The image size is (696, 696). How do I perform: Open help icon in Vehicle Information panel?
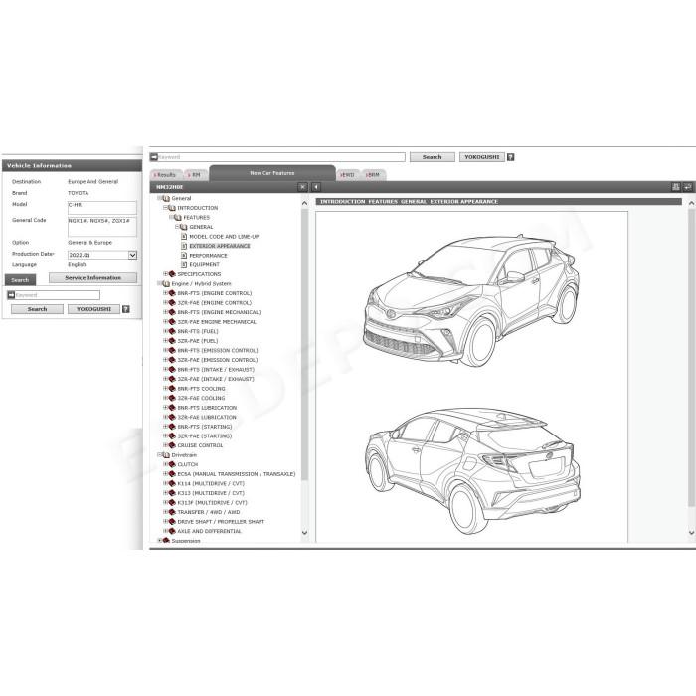coord(126,309)
